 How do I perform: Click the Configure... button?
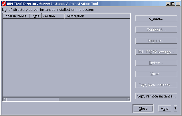tap(156, 30)
